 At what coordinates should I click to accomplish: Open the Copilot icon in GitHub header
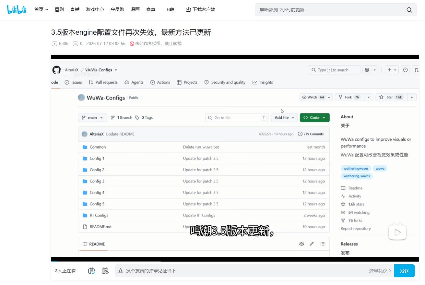(x=367, y=70)
